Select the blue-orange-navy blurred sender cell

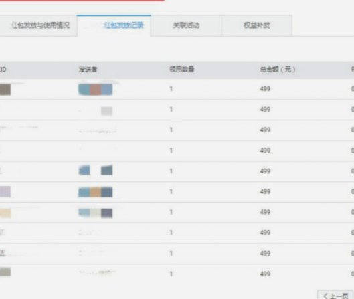pyautogui.click(x=96, y=192)
